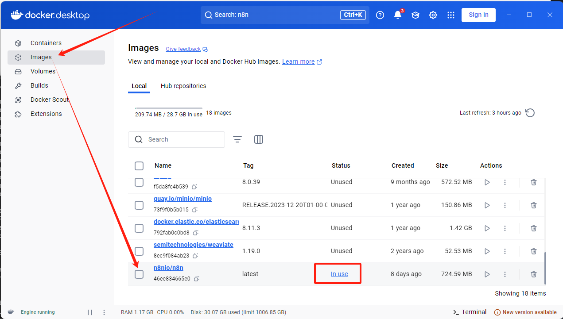The width and height of the screenshot is (563, 319).
Task: Check the elasticsearch image checkbox
Action: (x=139, y=228)
